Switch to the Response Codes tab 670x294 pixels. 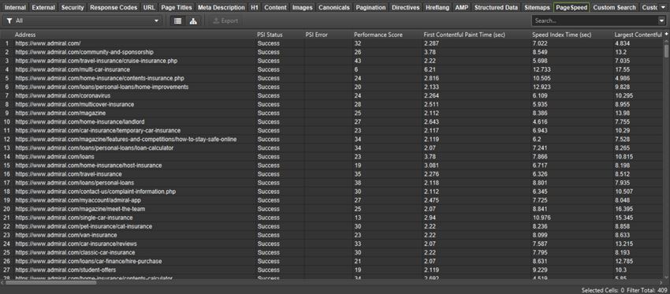tap(114, 7)
